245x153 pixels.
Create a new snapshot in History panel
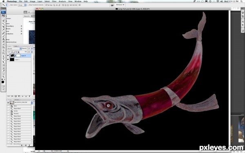coord(26,145)
